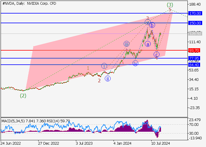This screenshot has height=147, width=206.
Task: Click the brown wave 2 label
Action: [x=99, y=81]
